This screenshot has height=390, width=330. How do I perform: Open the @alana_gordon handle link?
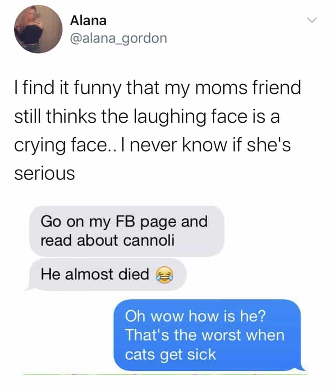coord(119,39)
